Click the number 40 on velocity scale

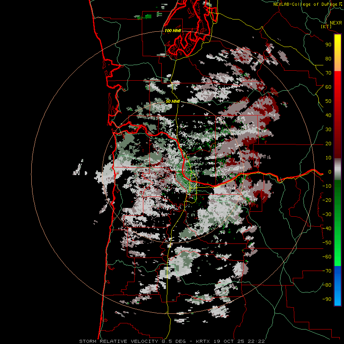point(328,115)
